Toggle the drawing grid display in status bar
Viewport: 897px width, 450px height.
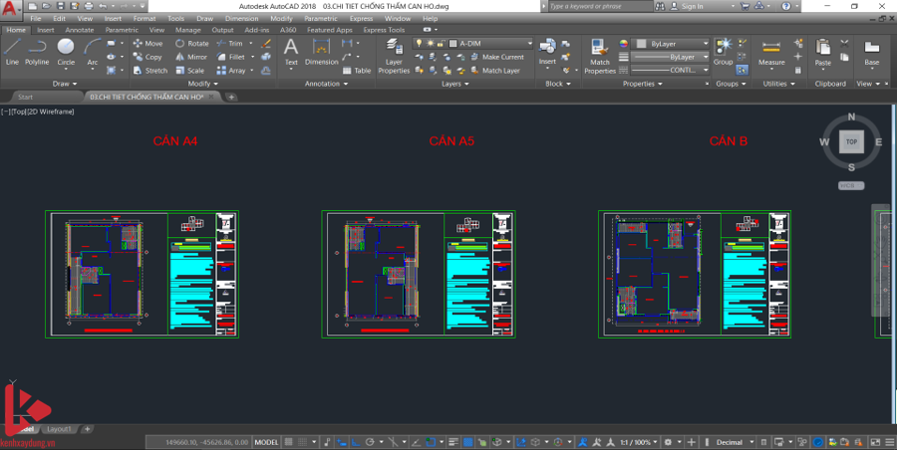point(291,442)
